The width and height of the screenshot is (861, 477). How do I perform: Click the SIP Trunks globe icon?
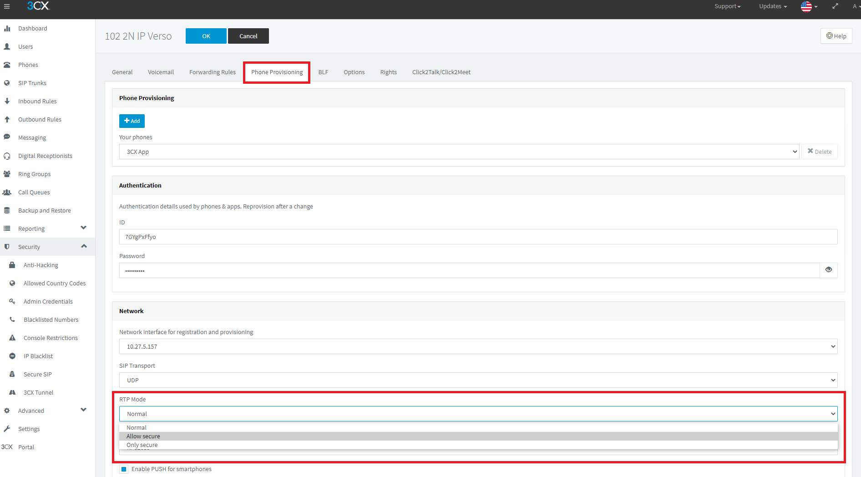(x=7, y=83)
